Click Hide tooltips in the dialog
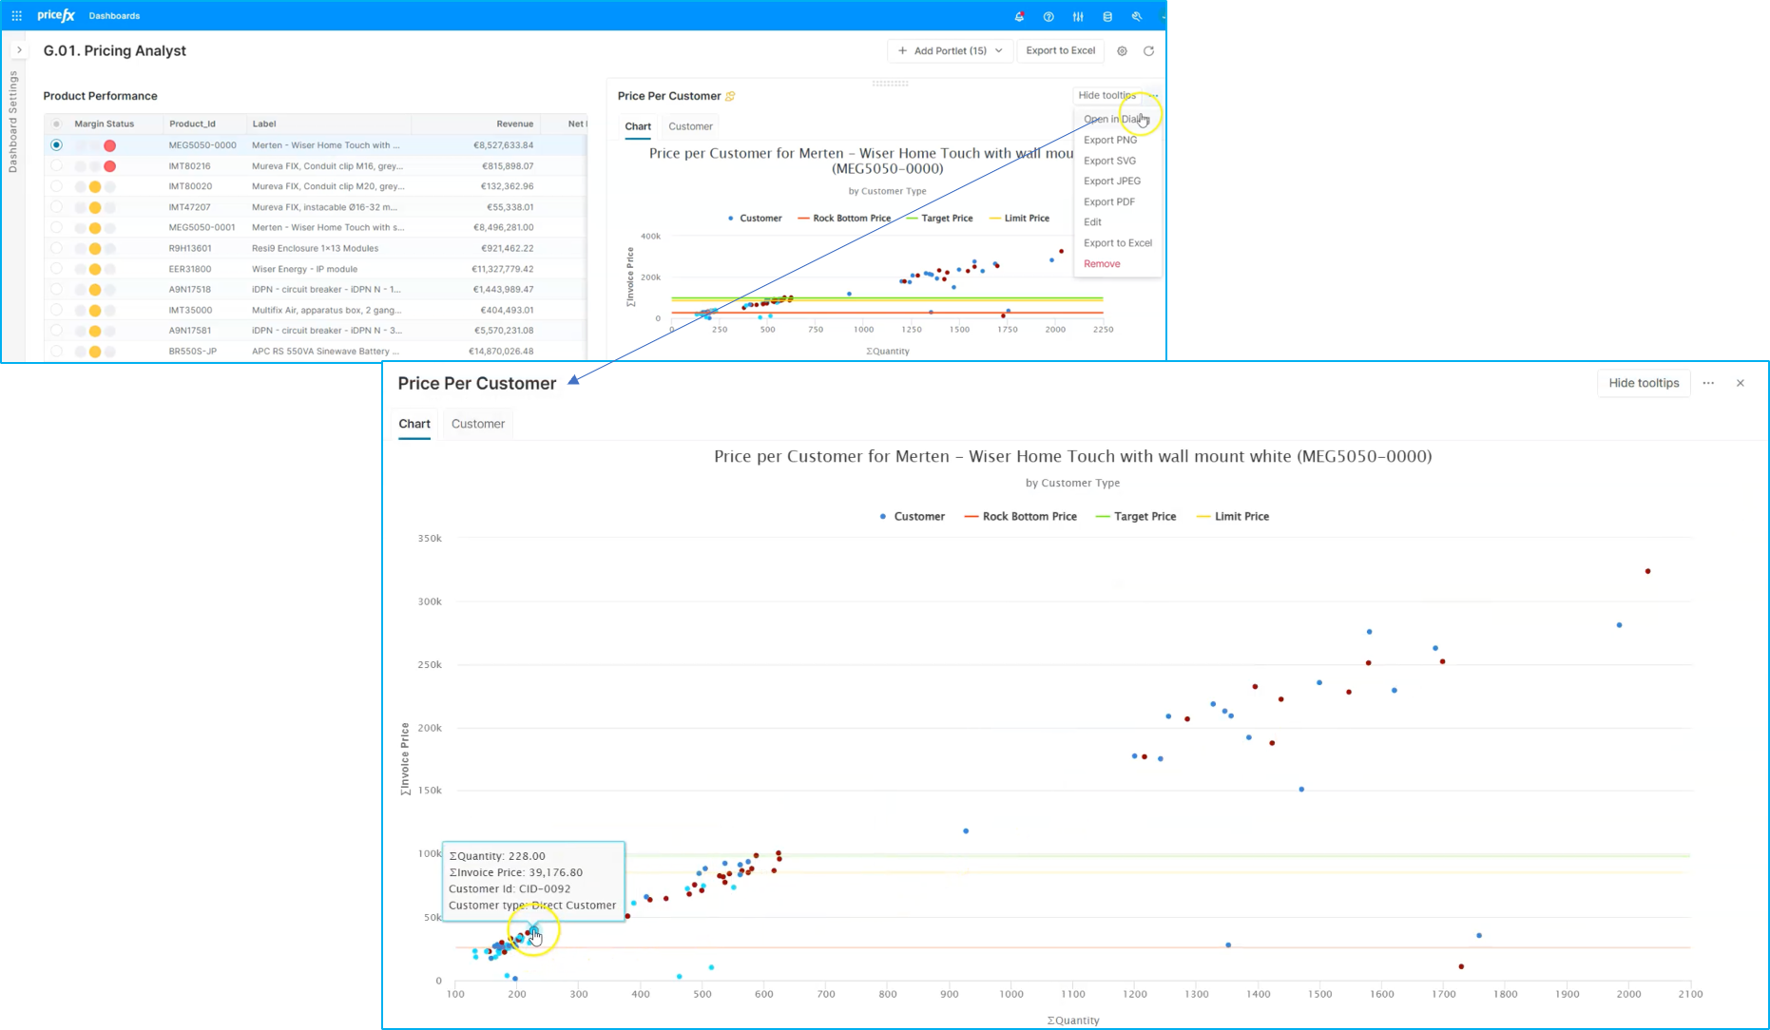This screenshot has height=1030, width=1770. (1644, 383)
